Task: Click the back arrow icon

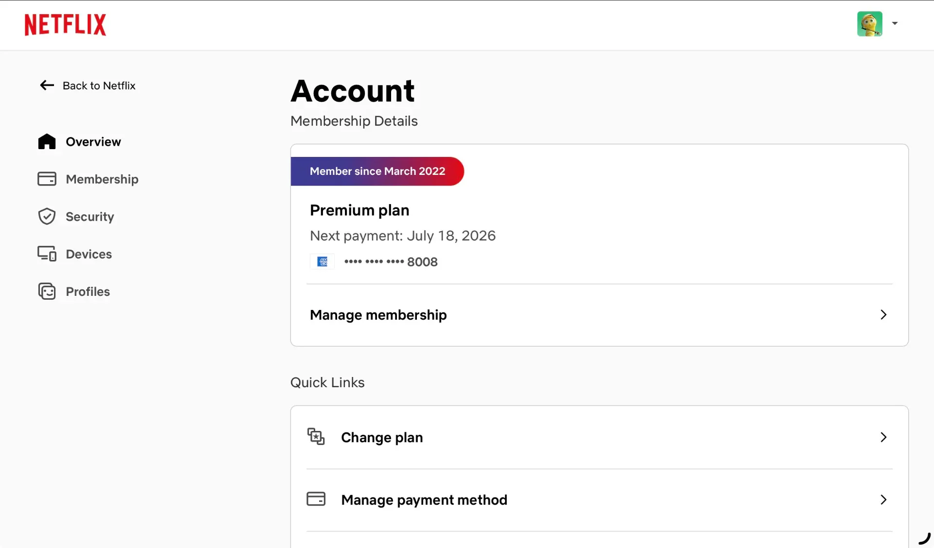Action: pos(47,86)
